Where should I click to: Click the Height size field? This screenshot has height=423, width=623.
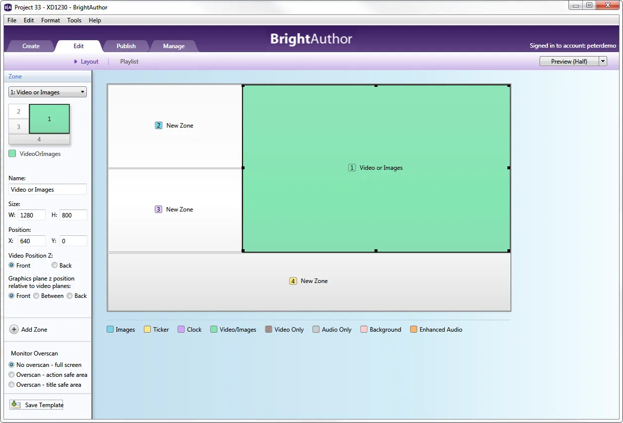[x=73, y=215]
